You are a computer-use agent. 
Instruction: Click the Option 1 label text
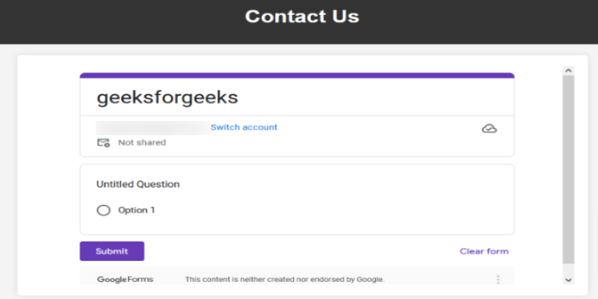coord(136,210)
